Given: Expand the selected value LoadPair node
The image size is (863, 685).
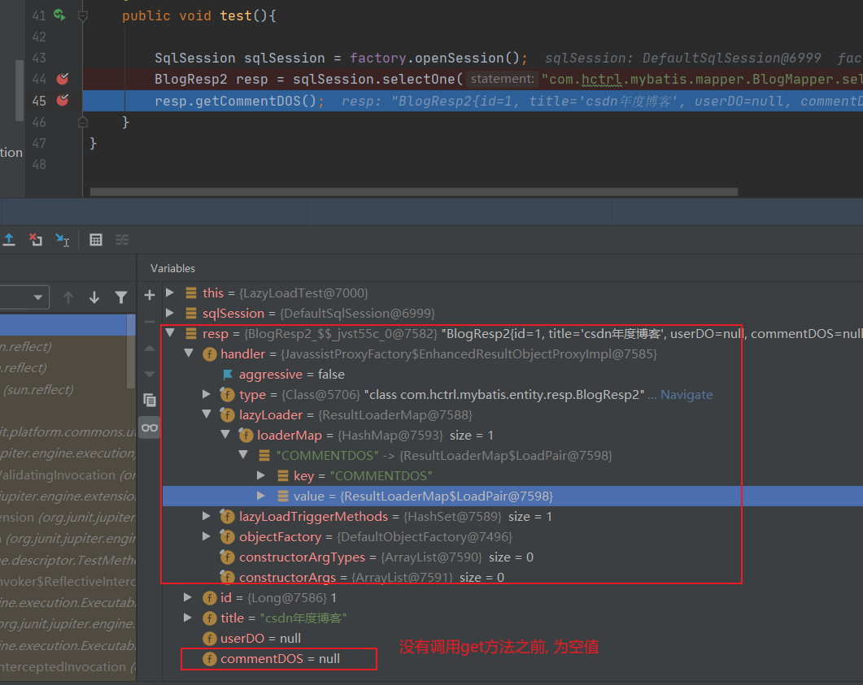Looking at the screenshot, I should (261, 496).
